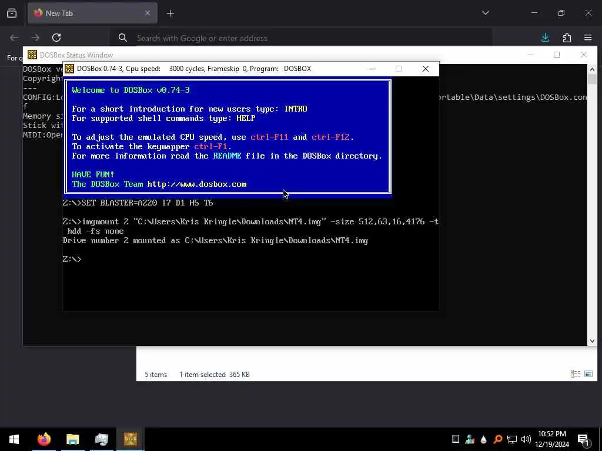Open a new tab with plus button

[170, 14]
